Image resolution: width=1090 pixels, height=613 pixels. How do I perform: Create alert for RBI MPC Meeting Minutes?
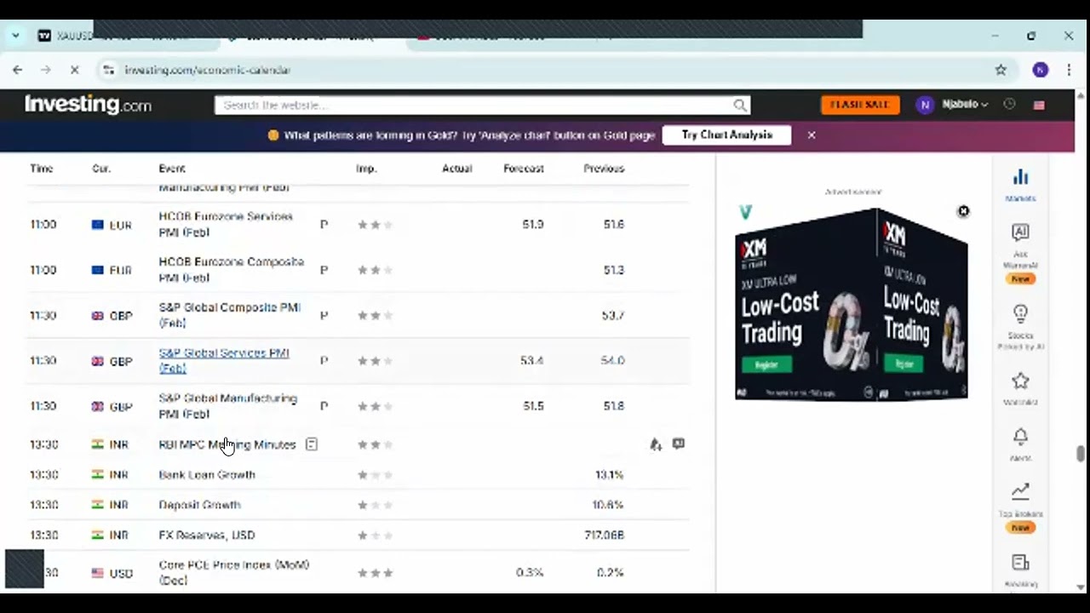pyautogui.click(x=655, y=444)
